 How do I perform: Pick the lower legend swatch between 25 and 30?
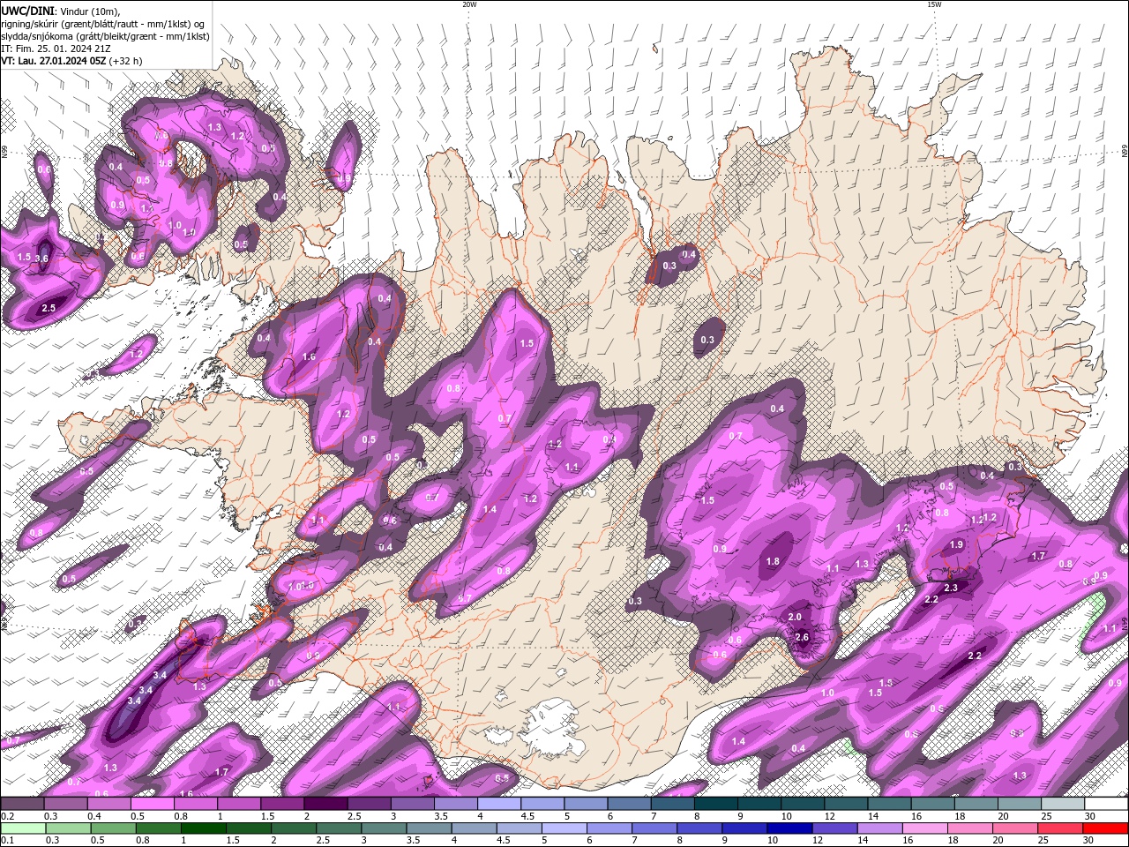point(1059,828)
